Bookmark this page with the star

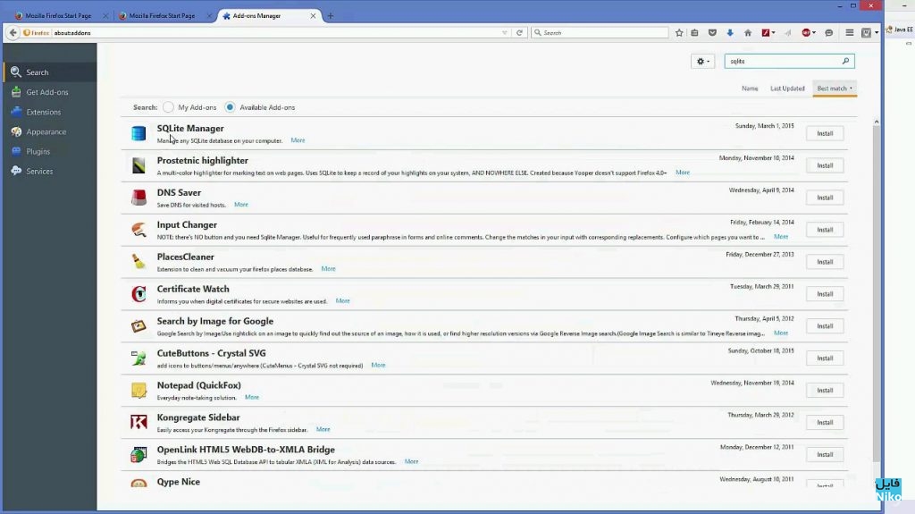click(679, 33)
